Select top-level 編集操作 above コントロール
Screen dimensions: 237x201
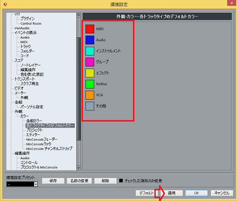[22, 153]
